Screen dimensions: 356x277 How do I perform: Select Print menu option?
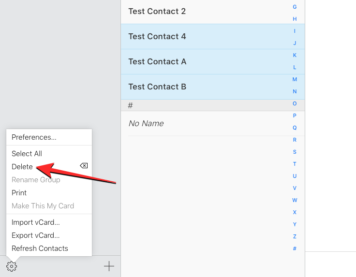pos(19,193)
